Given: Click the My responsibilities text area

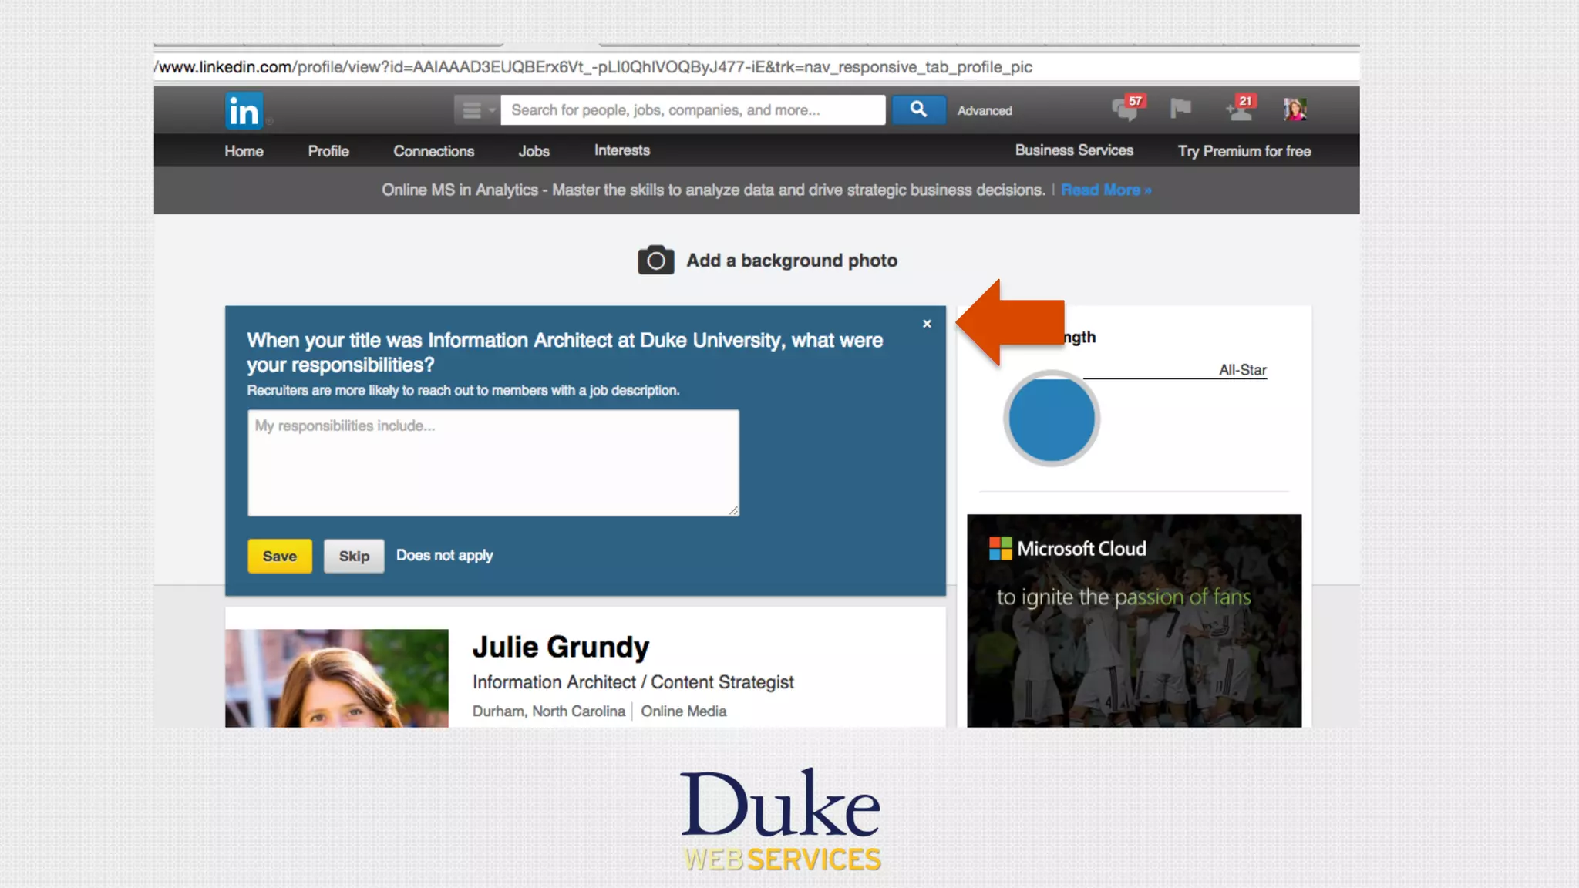Looking at the screenshot, I should [493, 462].
